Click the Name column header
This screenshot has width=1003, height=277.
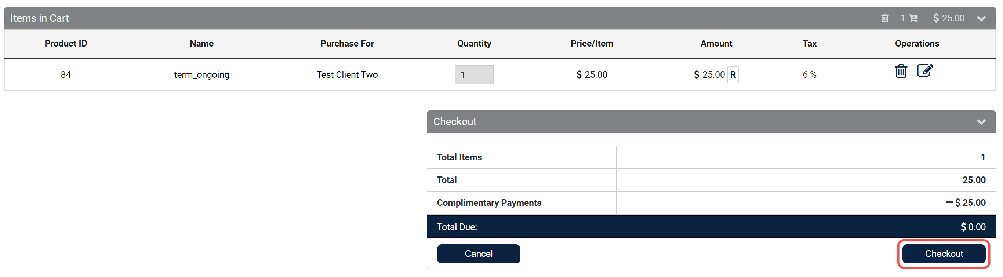[201, 44]
